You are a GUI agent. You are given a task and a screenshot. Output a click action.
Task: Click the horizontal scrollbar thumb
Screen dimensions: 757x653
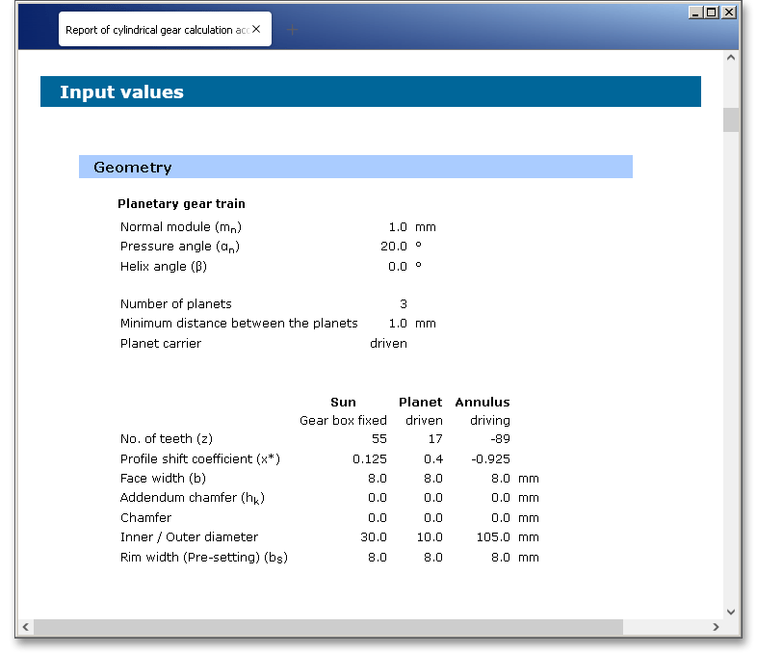[x=327, y=627]
